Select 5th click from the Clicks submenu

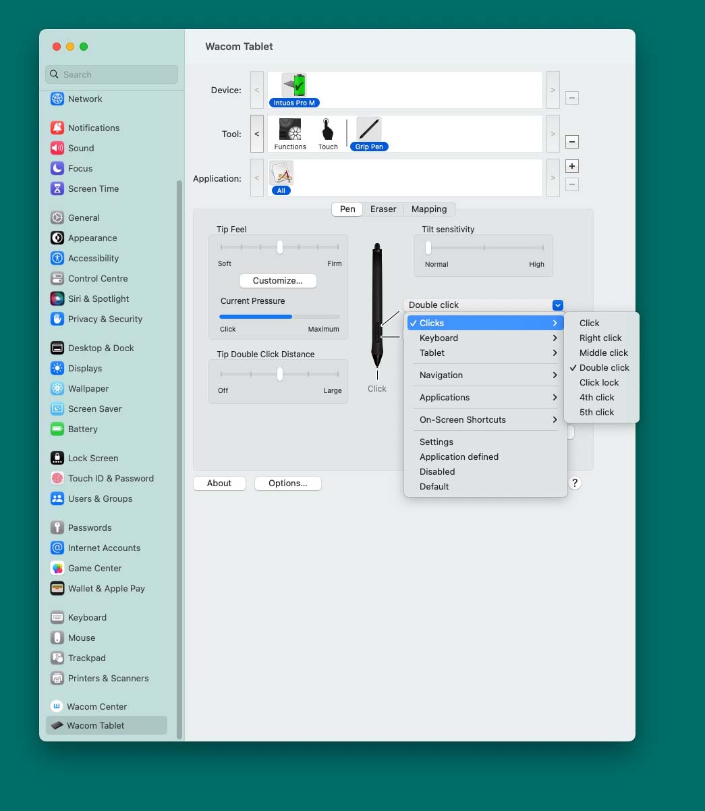tap(596, 412)
